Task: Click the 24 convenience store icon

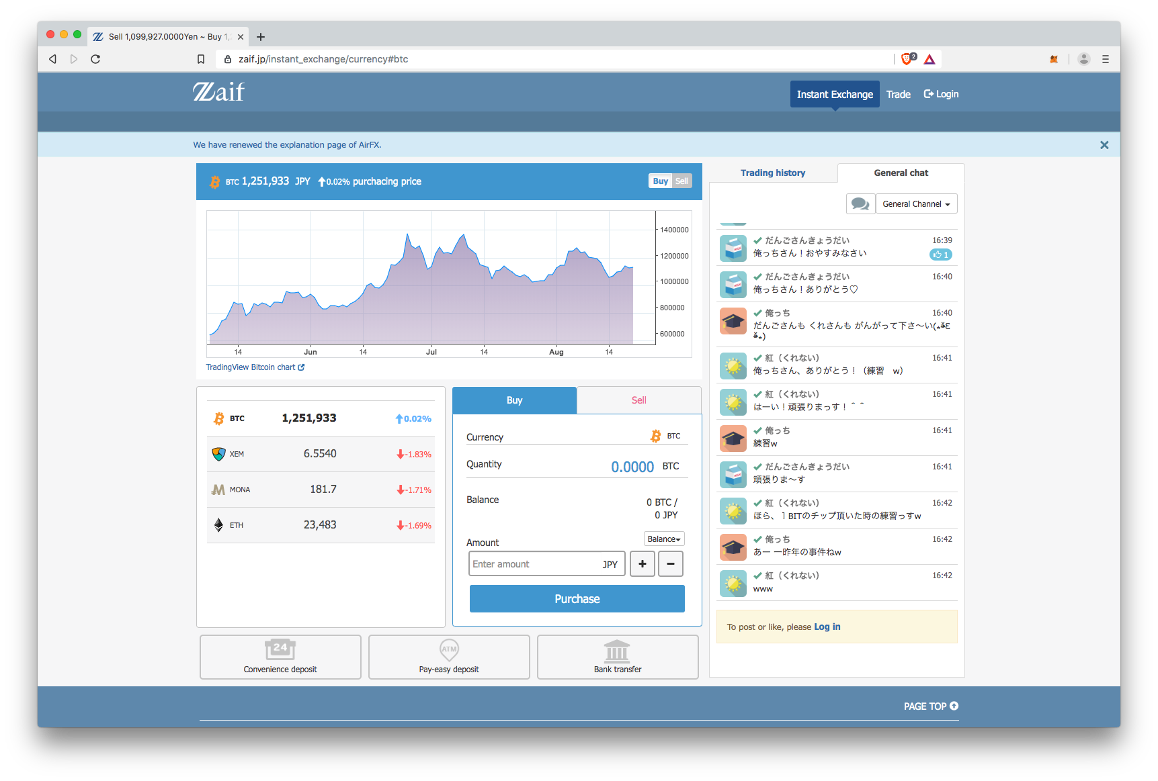Action: 280,649
